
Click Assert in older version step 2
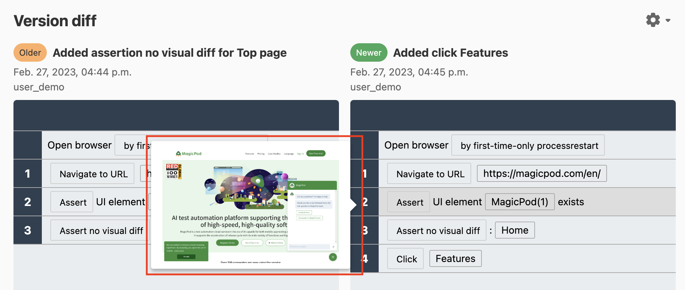[x=72, y=202]
